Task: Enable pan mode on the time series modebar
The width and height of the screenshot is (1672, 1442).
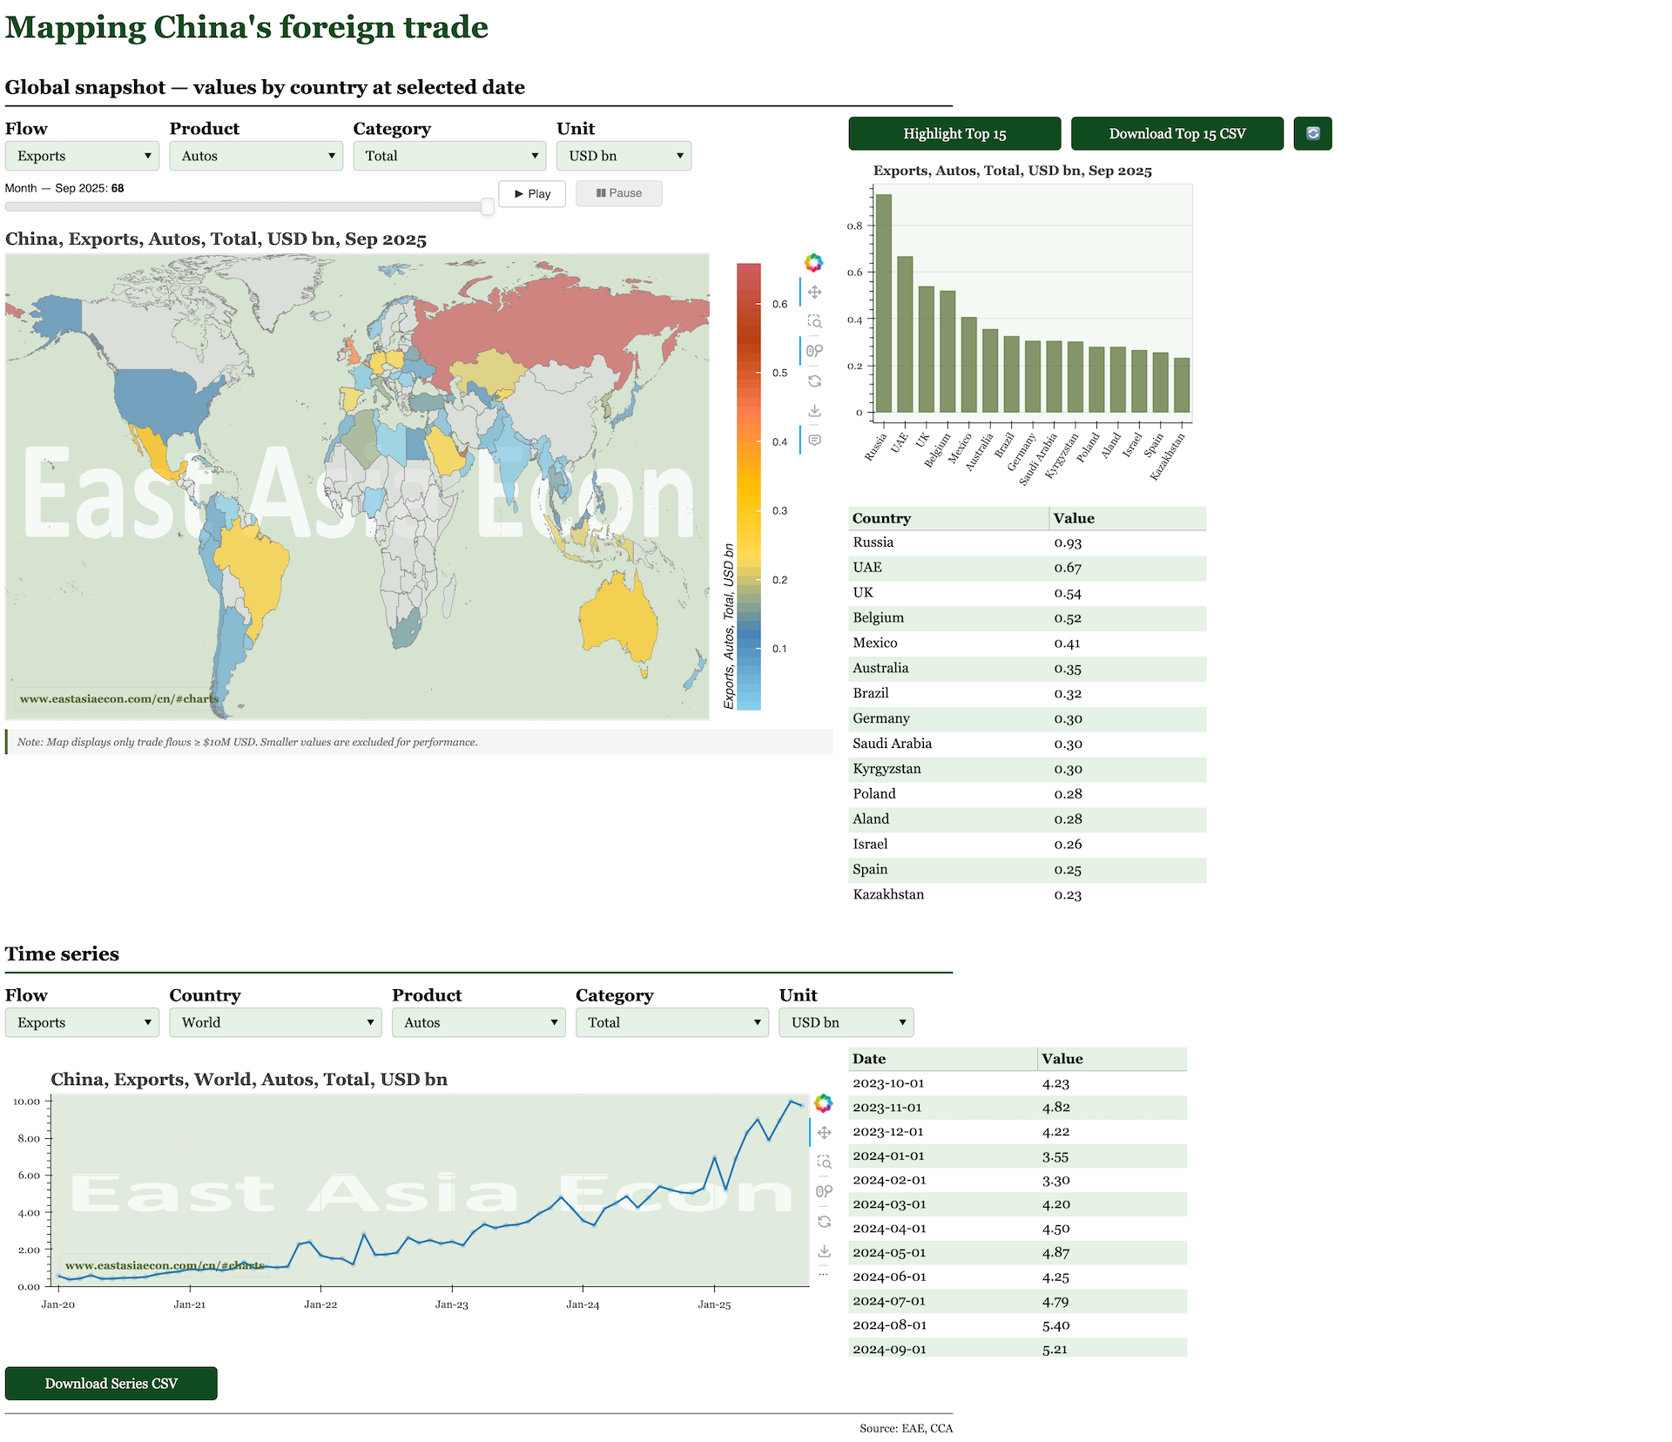Action: (x=825, y=1133)
